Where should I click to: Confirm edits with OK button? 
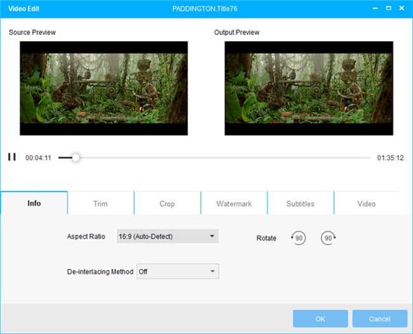pos(320,319)
